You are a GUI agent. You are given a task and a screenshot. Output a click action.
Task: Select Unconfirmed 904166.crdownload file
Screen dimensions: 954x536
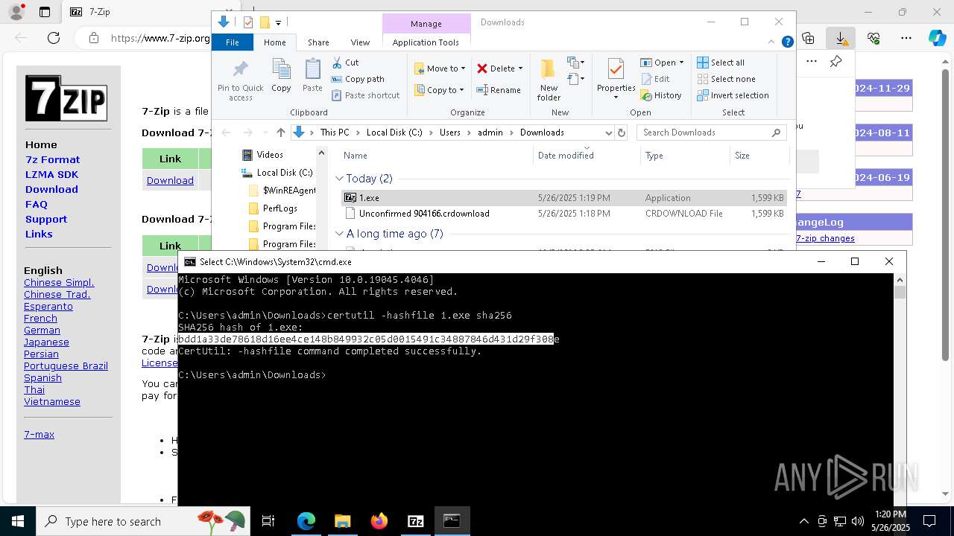click(x=563, y=214)
